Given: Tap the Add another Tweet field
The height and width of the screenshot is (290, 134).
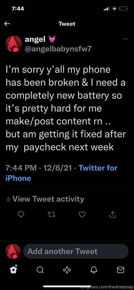Looking at the screenshot, I should pyautogui.click(x=76, y=251).
